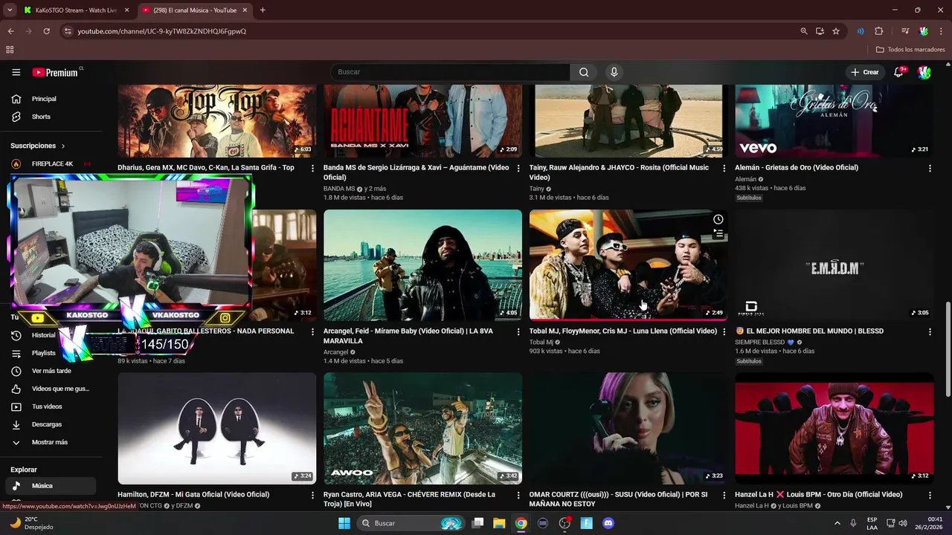Open options menu for Mírame Baby video
This screenshot has width=952, height=535.
point(518,332)
